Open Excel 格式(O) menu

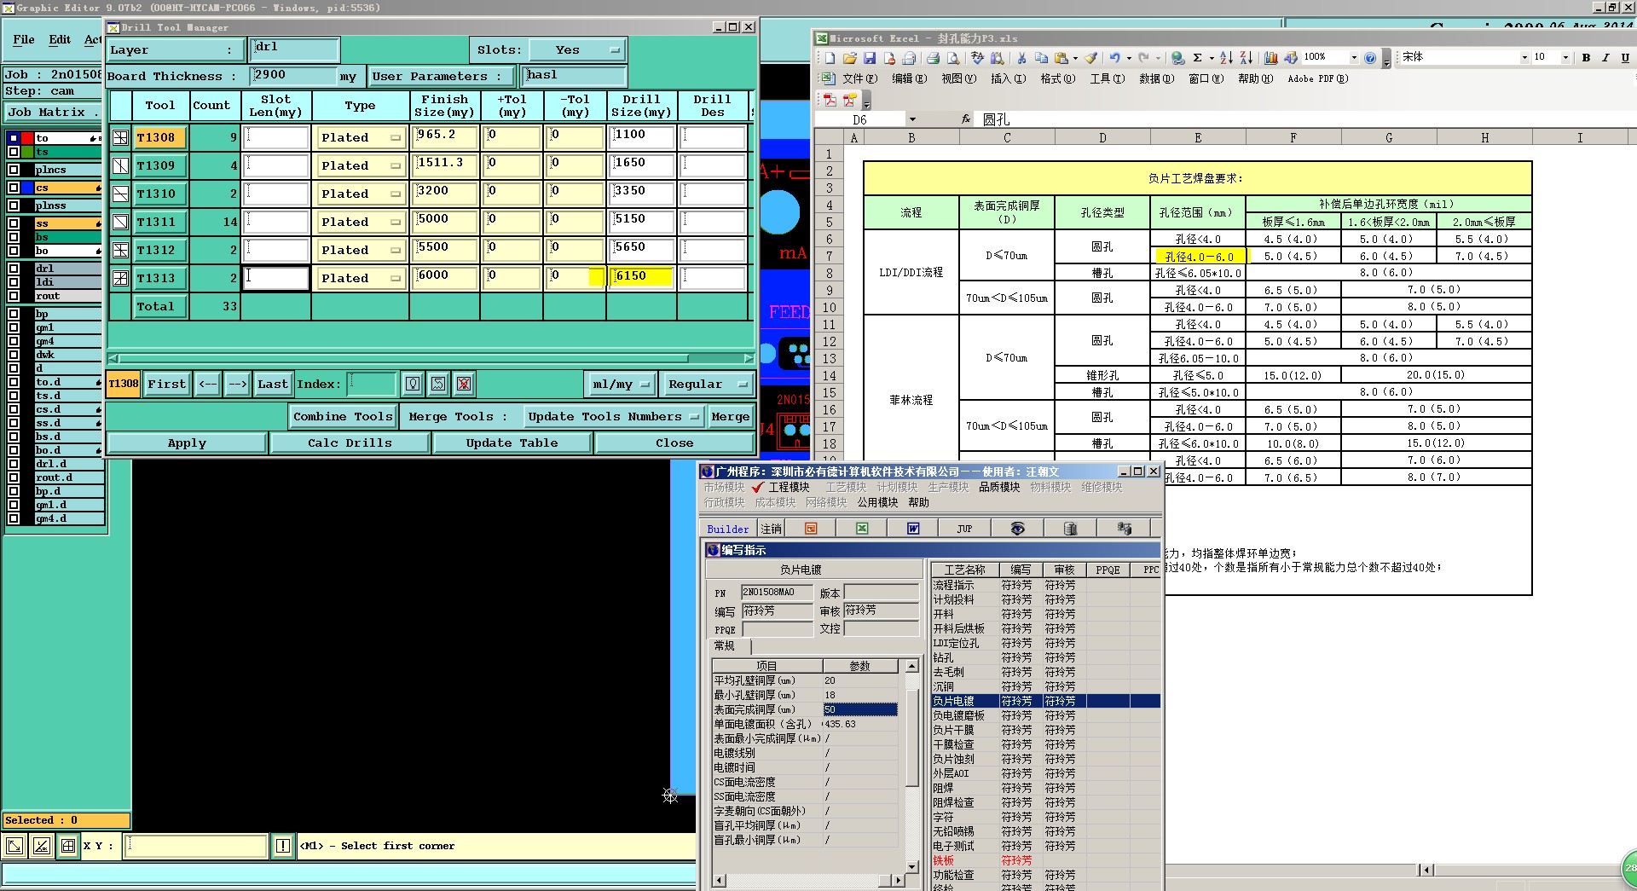[x=1057, y=78]
